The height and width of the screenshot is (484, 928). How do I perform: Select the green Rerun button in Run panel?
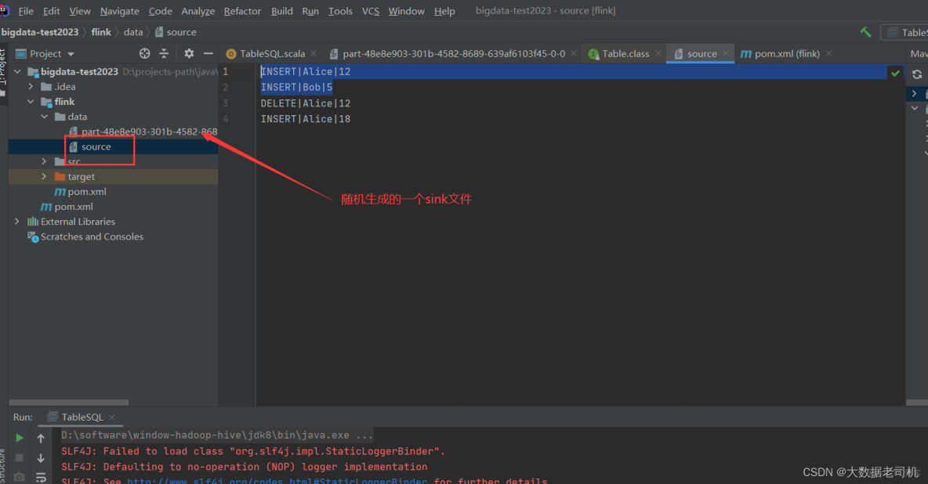[x=19, y=438]
